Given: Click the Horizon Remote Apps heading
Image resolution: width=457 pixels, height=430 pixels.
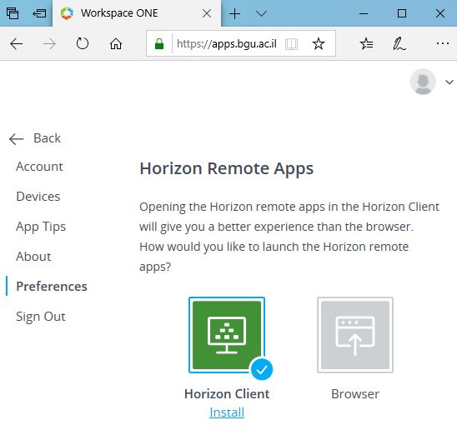Looking at the screenshot, I should coord(227,169).
